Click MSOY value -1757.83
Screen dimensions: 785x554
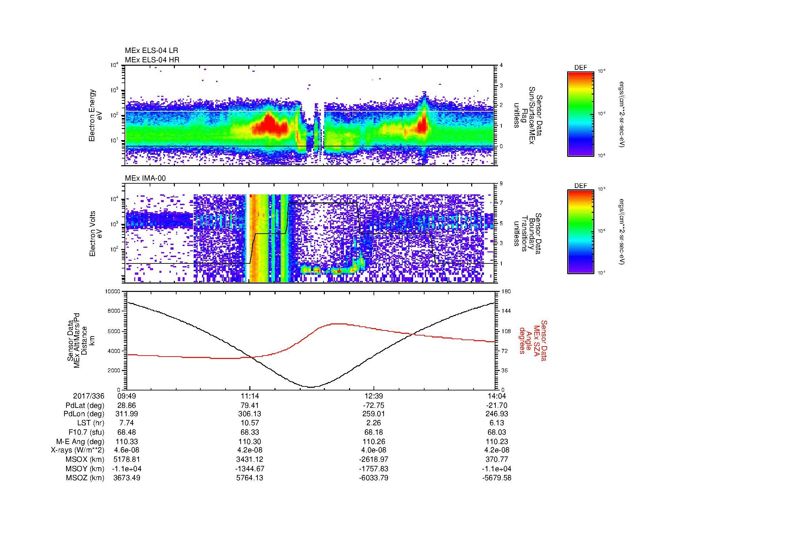[x=374, y=469]
